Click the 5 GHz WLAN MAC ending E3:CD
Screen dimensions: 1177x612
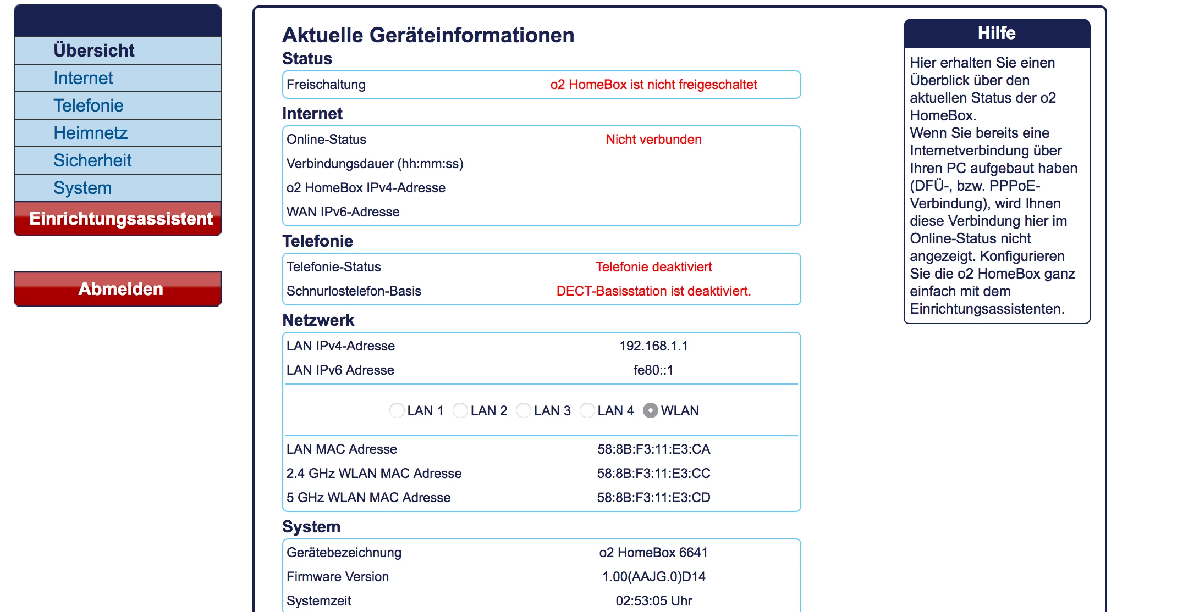(x=653, y=498)
